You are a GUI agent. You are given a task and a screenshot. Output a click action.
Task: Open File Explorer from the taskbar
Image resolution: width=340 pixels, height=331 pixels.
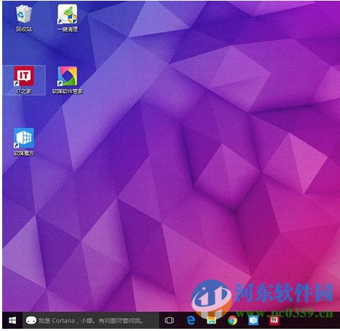click(211, 320)
